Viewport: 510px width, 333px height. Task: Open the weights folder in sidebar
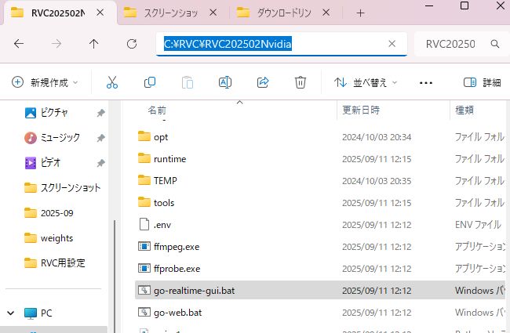[56, 238]
